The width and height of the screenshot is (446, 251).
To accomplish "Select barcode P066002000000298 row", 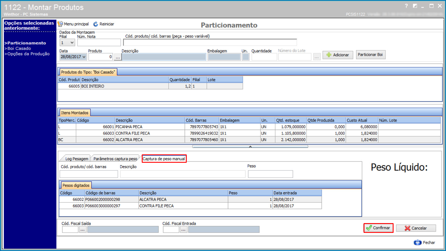I will [x=190, y=200].
